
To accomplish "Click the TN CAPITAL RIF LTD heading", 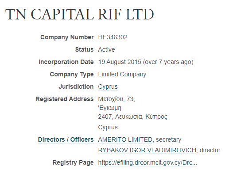I will click(80, 14).
